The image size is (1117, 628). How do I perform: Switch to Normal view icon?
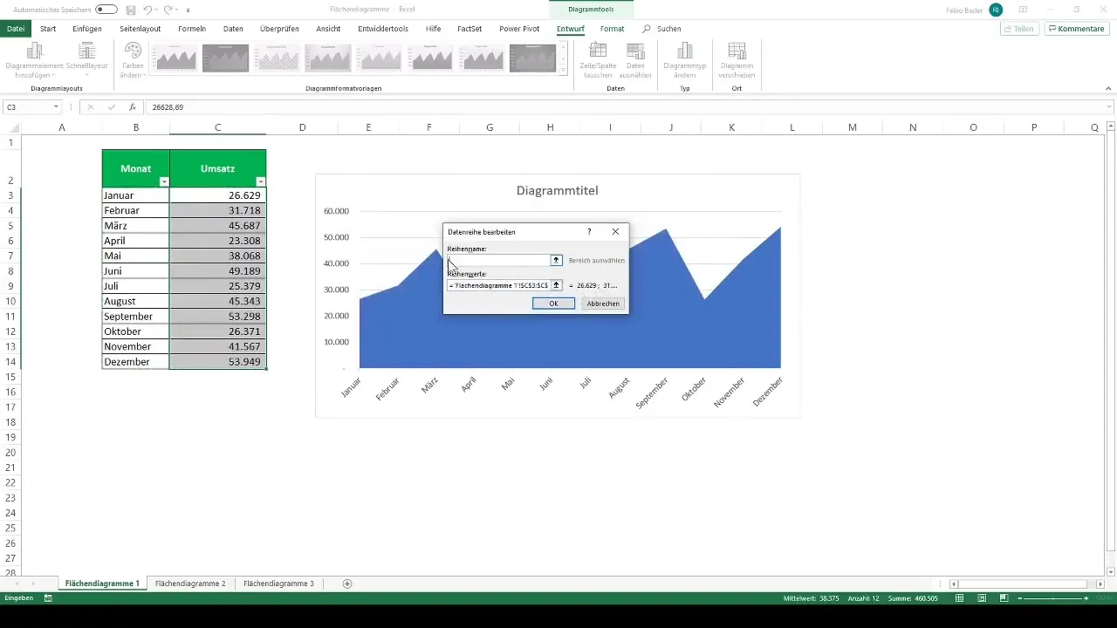(959, 598)
